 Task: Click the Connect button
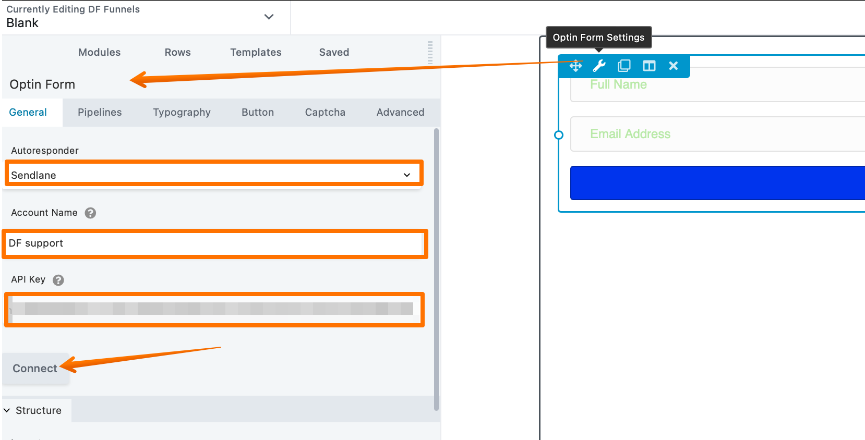(35, 369)
